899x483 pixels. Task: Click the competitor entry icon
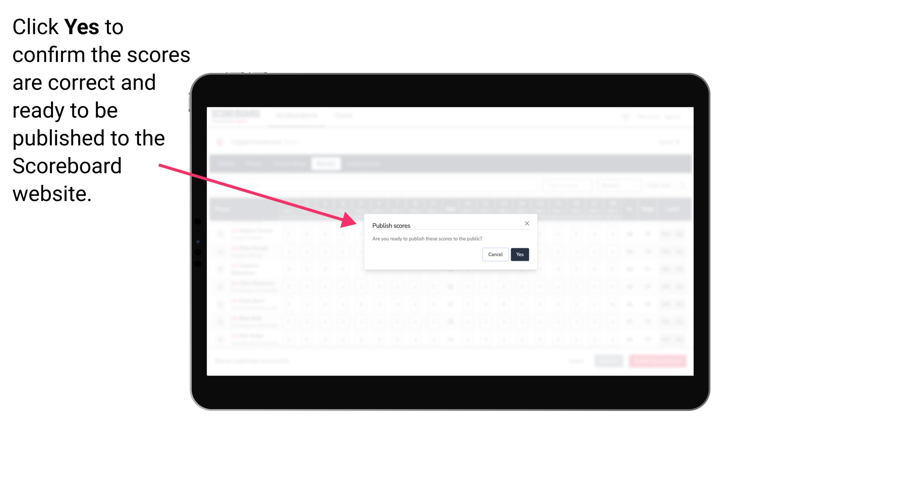pos(220,234)
